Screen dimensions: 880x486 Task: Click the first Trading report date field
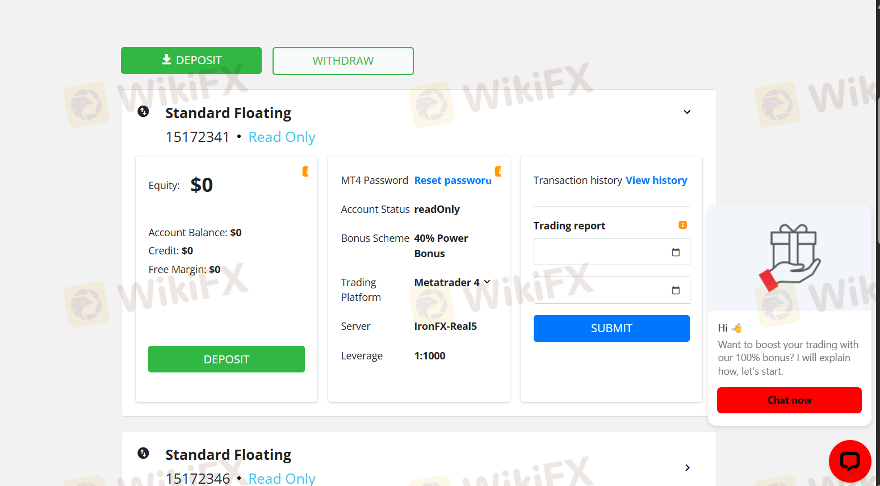tap(611, 252)
